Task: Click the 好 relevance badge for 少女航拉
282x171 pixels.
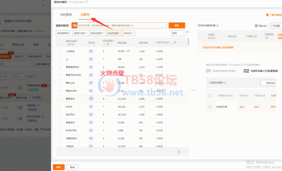Action: pyautogui.click(x=91, y=51)
